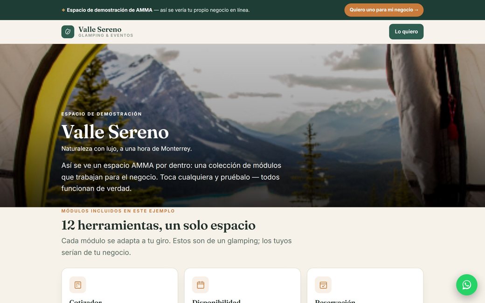
Task: Click the "Así se ve un espacio AMMA por dentro" paragraph
Action: 171,177
